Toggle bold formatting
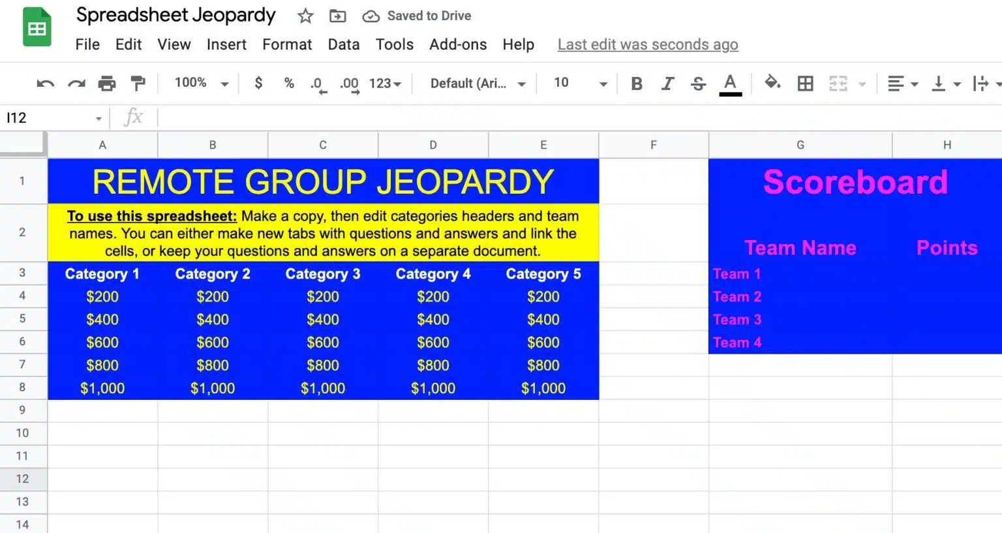This screenshot has height=533, width=1002. pyautogui.click(x=636, y=84)
